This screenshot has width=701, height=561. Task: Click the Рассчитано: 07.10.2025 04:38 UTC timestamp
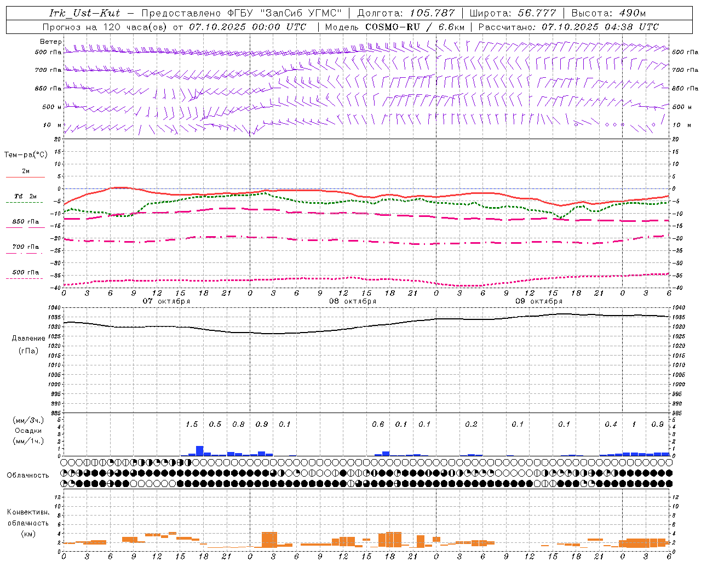[x=568, y=27]
